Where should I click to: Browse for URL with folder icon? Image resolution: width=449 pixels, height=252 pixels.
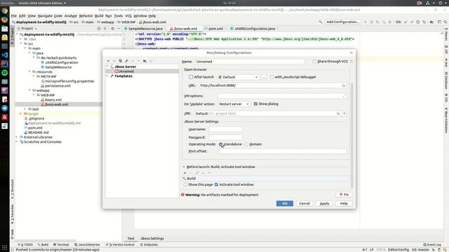[x=343, y=85]
